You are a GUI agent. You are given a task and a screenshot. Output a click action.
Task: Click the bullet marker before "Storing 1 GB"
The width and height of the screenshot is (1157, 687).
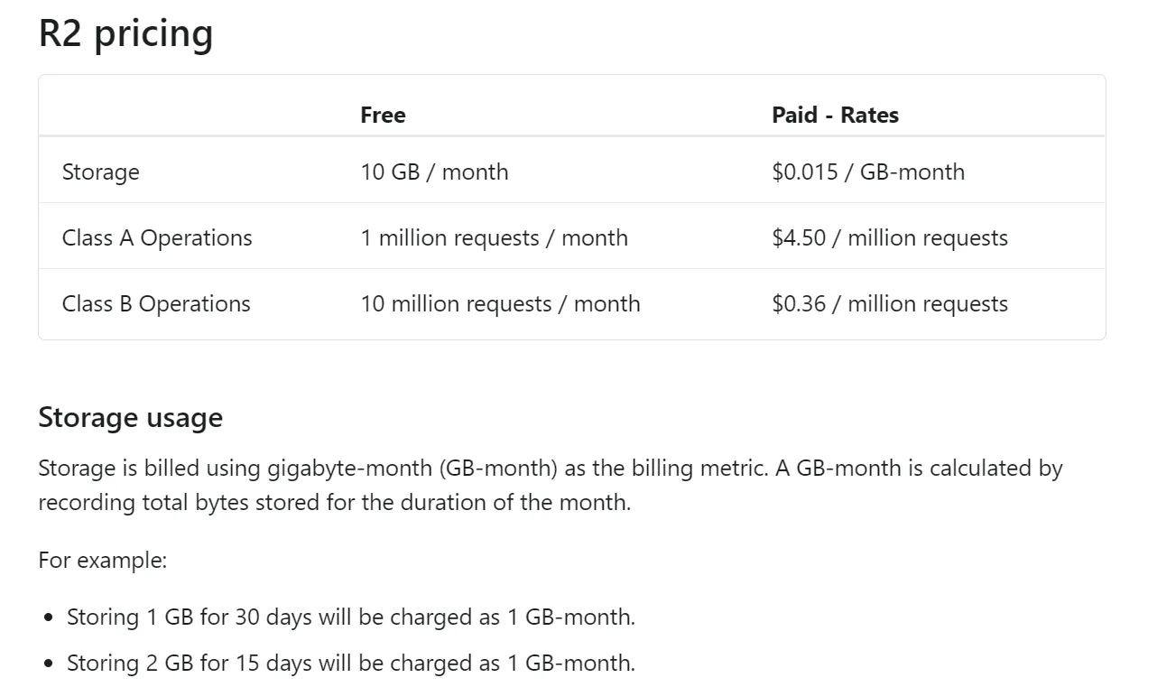[48, 617]
